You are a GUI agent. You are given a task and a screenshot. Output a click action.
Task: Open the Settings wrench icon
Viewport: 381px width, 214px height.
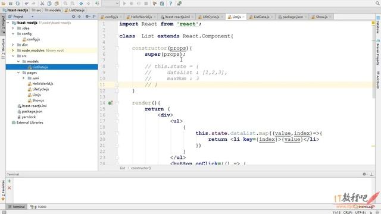click(x=155, y=4)
